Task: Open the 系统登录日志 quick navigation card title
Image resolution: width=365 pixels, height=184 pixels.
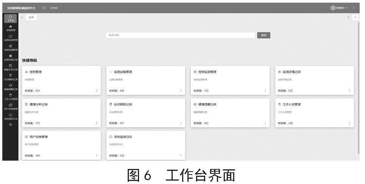Action: tap(123, 137)
